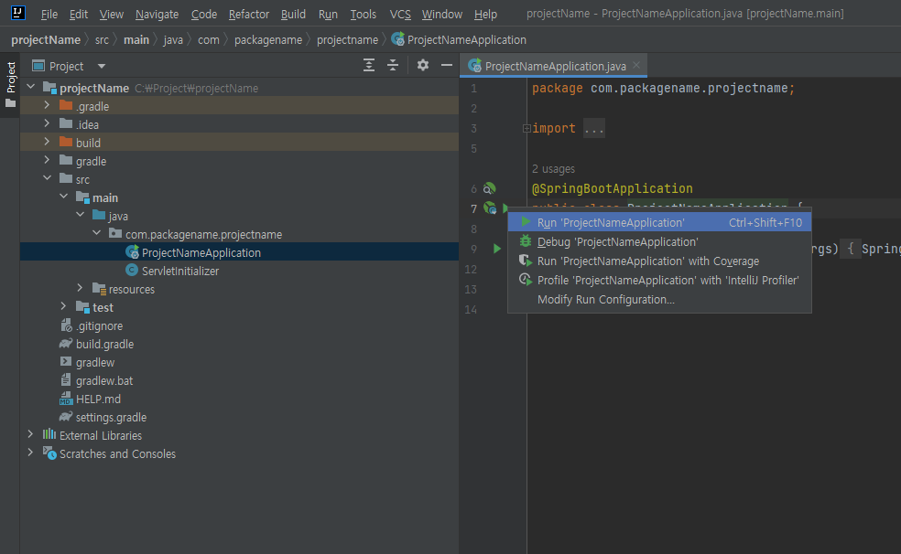Screen dimensions: 901x554
Task: Expand Scratches and Consoles node
Action: tap(30, 453)
